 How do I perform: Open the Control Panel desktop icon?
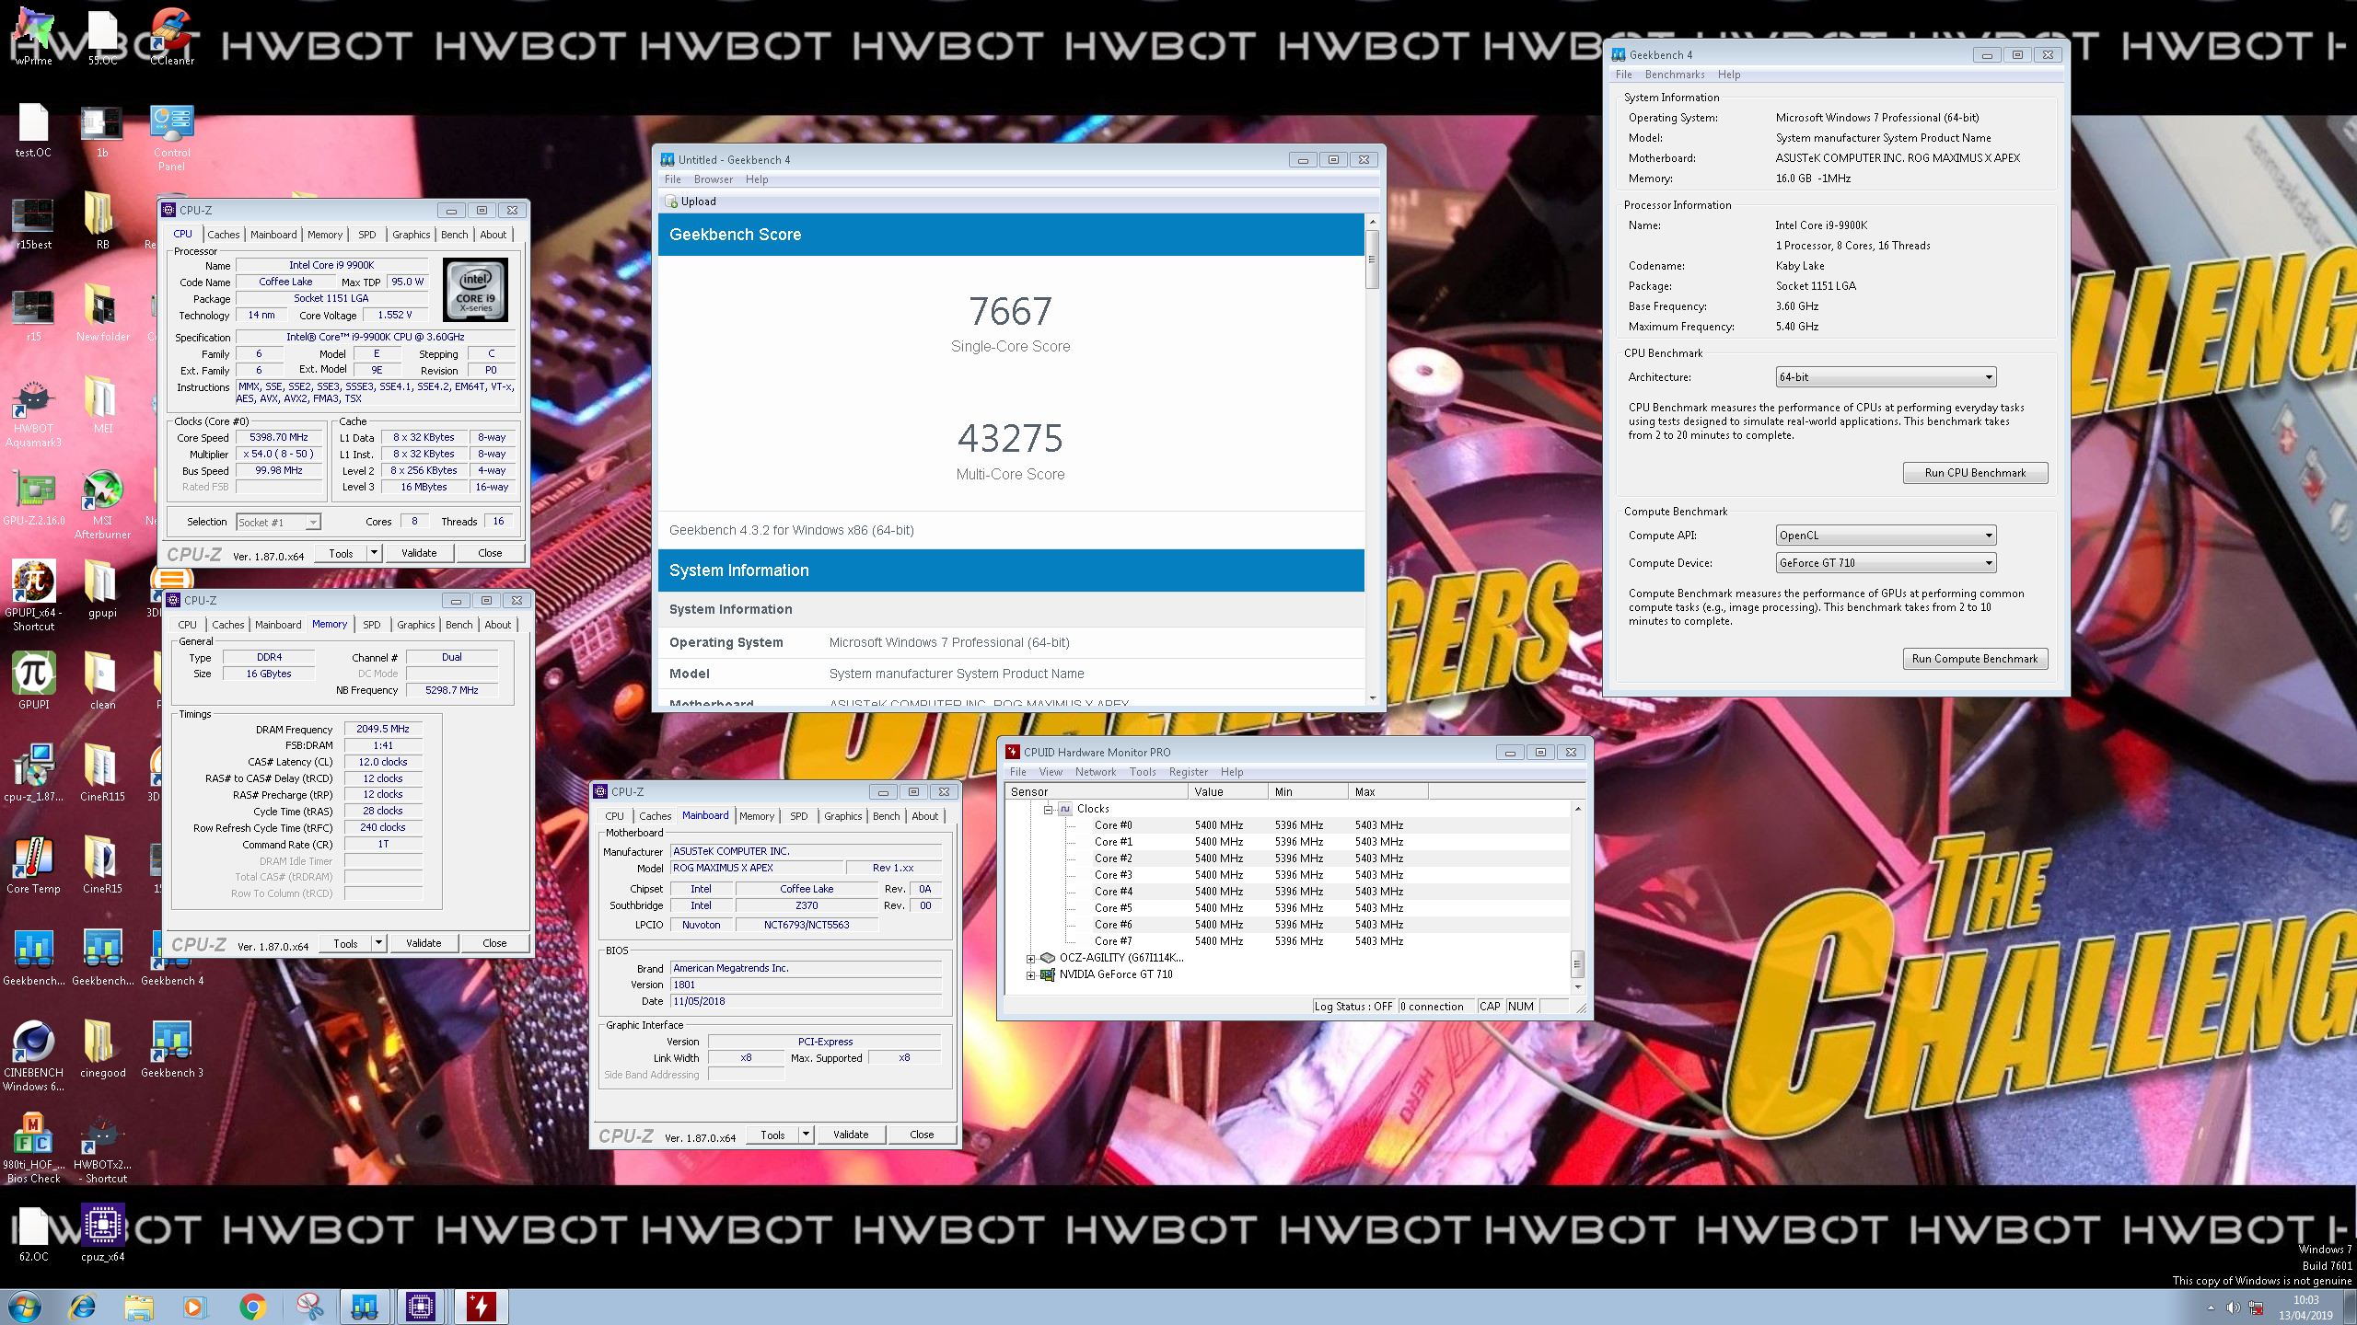click(x=172, y=138)
